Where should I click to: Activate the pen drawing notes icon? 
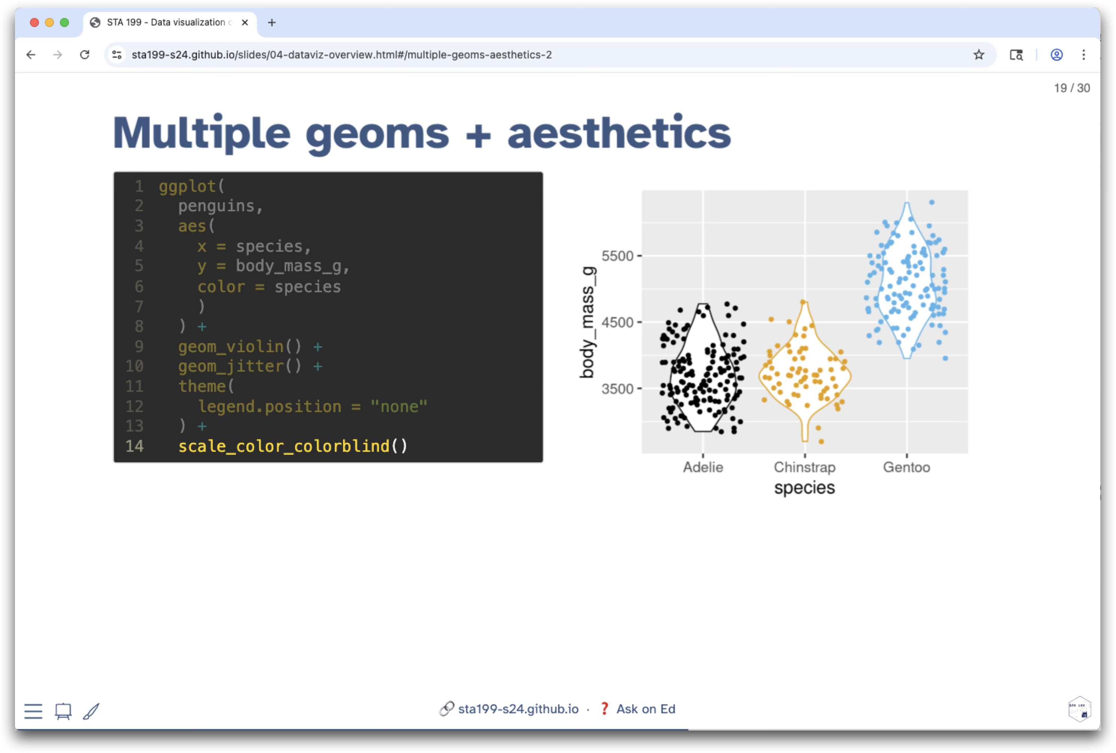click(91, 711)
